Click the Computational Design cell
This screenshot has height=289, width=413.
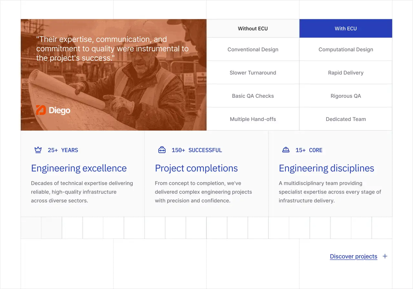pos(346,49)
